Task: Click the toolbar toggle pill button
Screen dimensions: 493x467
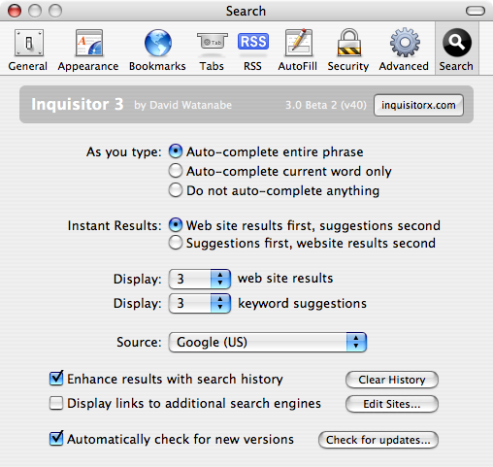Action: coord(476,11)
